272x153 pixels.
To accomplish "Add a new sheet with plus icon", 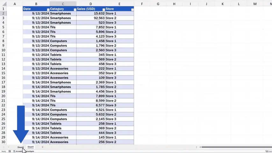I will coord(42,147).
